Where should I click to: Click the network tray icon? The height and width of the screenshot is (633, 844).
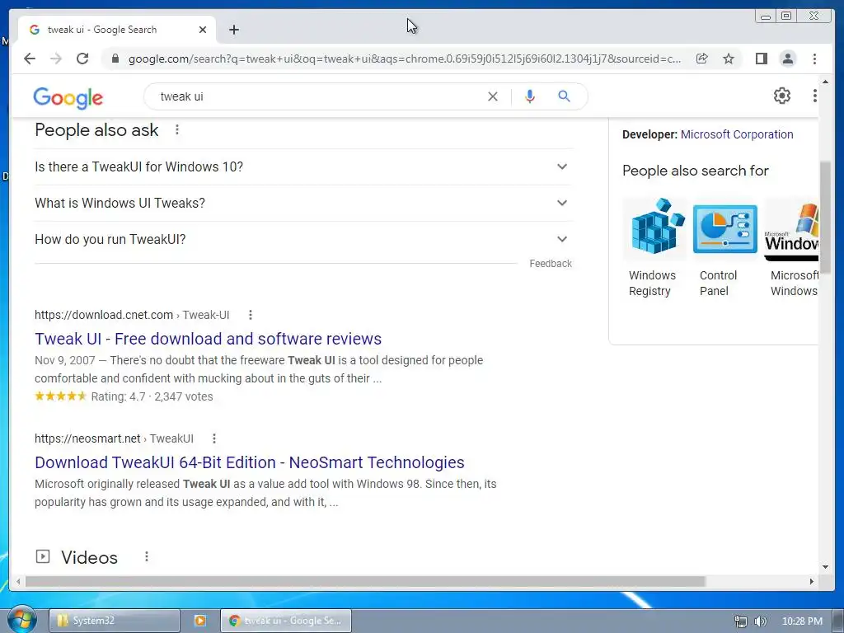[741, 621]
